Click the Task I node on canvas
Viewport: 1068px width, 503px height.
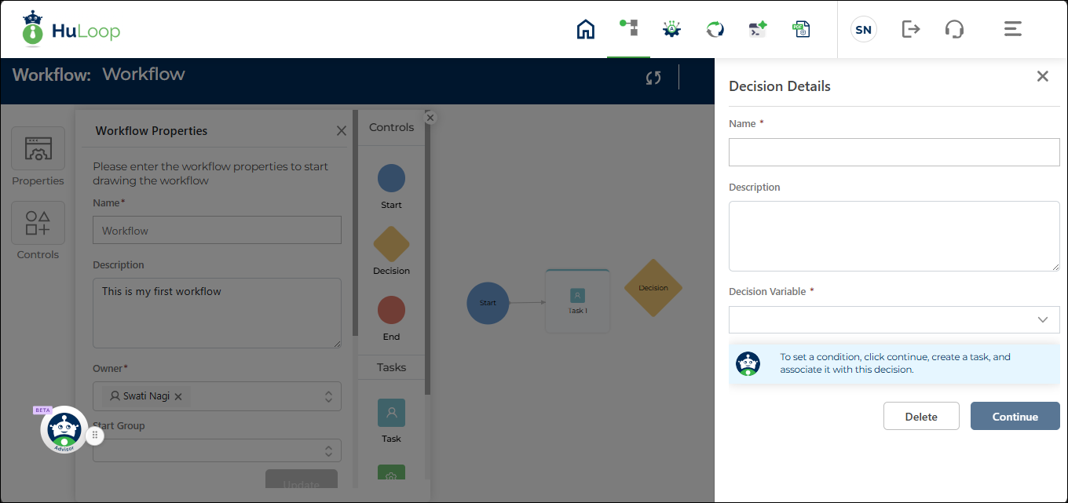coord(577,301)
